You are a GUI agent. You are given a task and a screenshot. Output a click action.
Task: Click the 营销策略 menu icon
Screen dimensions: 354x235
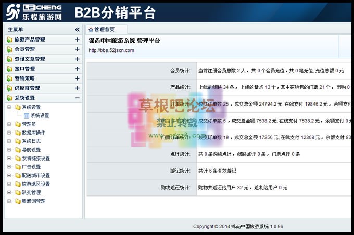pyautogui.click(x=9, y=79)
